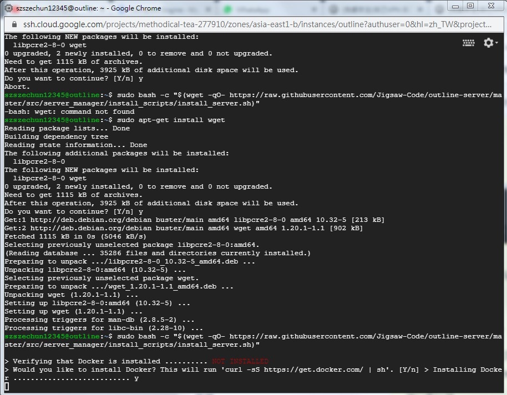Maximize the Chrome SSH window
The height and width of the screenshot is (395, 507).
470,6
